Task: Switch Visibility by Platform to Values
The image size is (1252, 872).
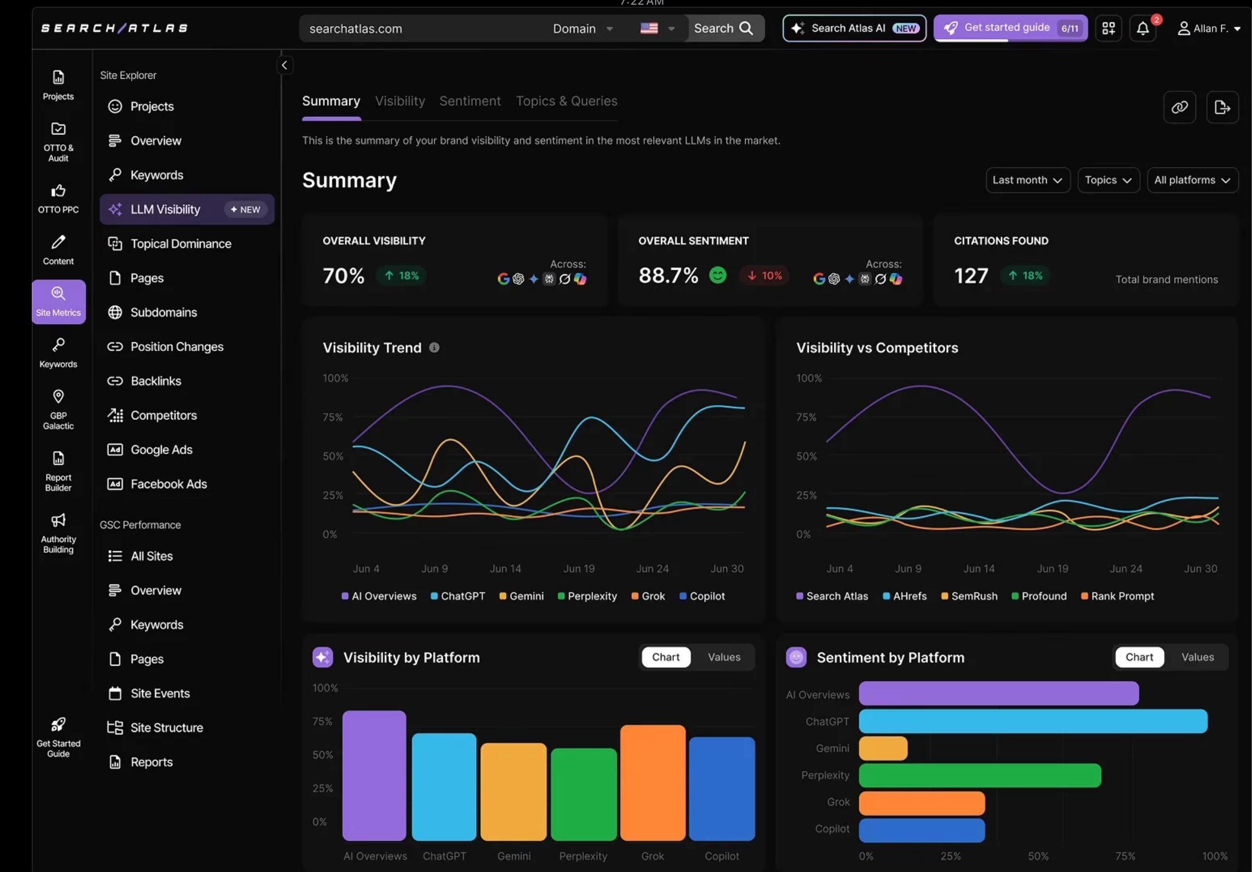Action: (x=723, y=657)
